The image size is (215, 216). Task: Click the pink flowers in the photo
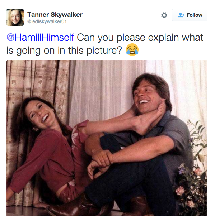tap(191, 190)
